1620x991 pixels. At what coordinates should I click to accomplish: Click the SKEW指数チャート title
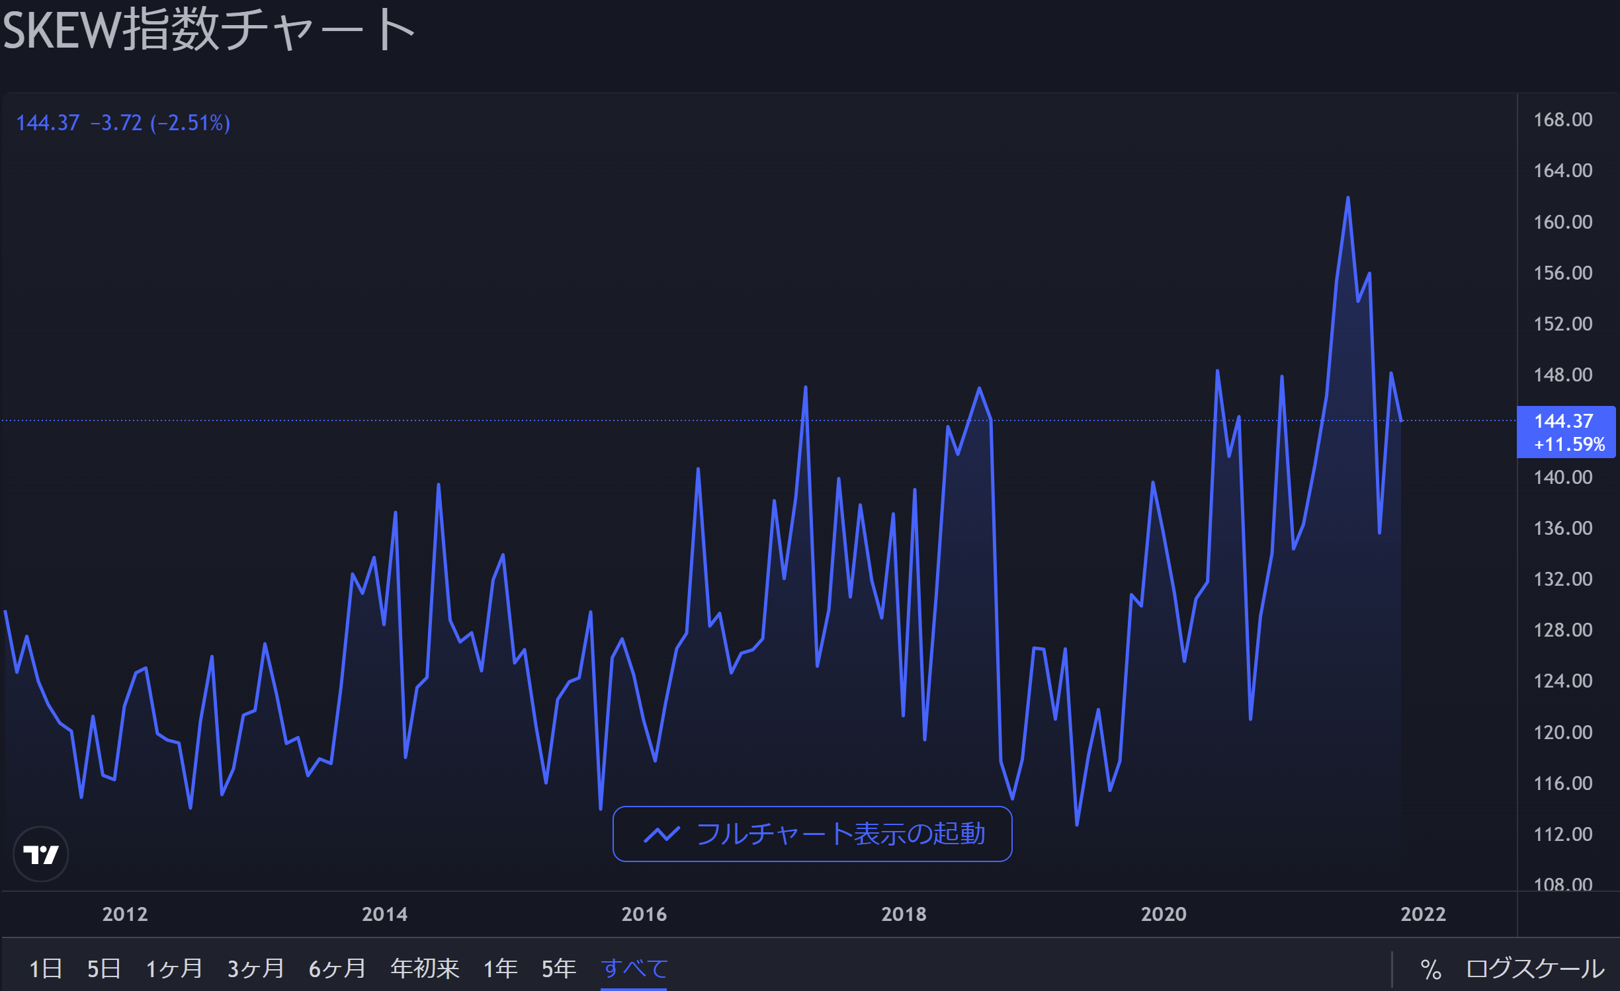[x=208, y=30]
